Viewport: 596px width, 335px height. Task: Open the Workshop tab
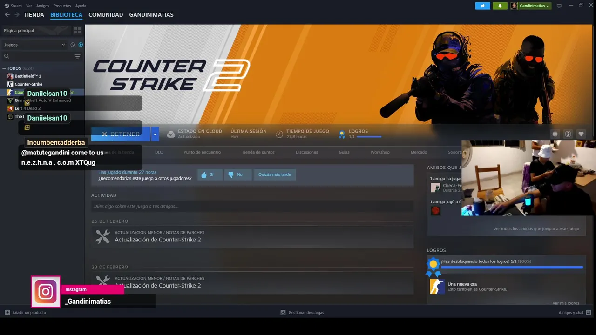(x=380, y=152)
